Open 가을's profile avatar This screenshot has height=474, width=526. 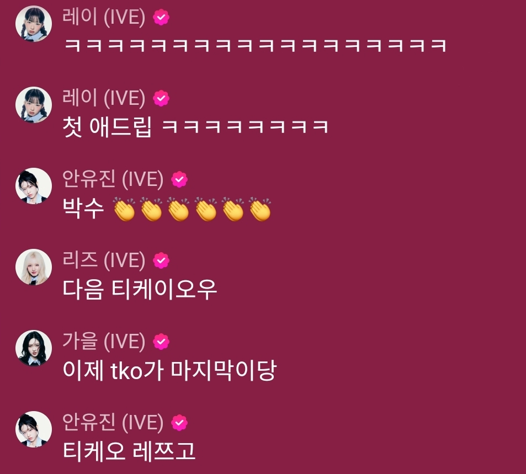(x=34, y=348)
